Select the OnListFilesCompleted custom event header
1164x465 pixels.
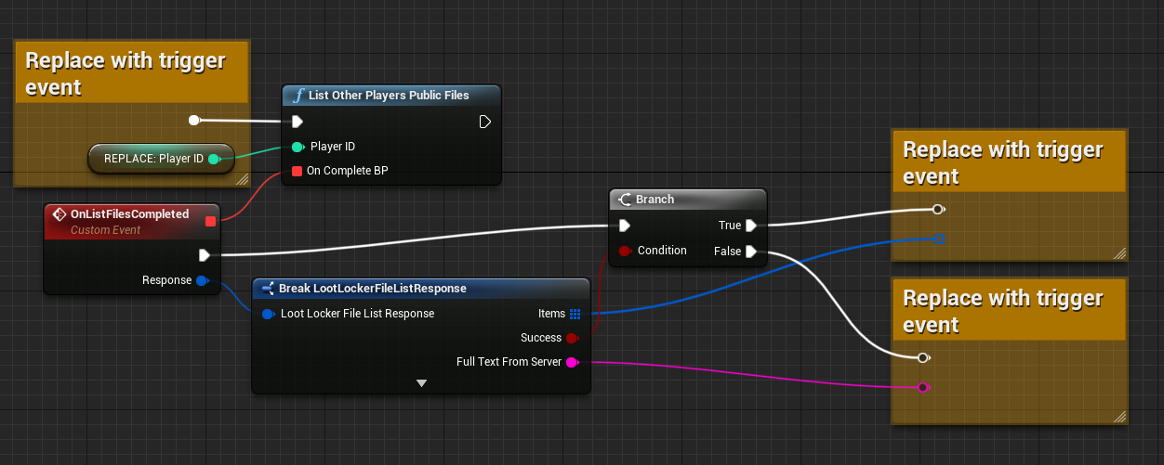coord(129,214)
